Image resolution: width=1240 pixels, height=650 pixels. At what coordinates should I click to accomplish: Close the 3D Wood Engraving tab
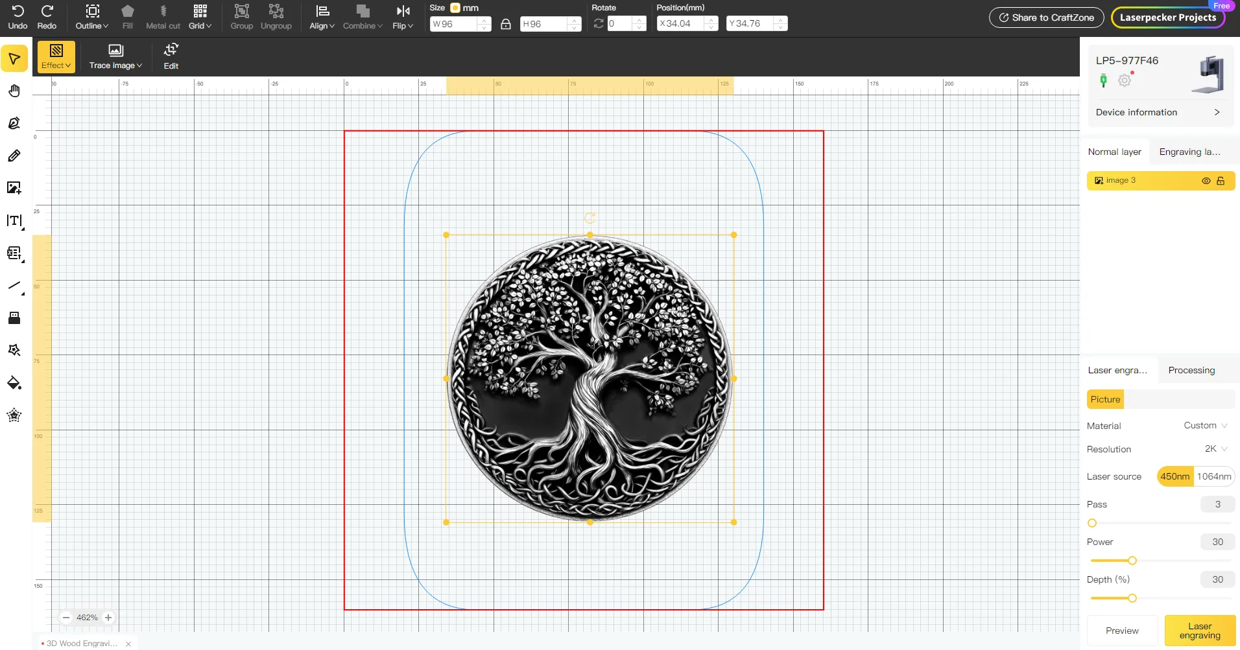tap(128, 644)
